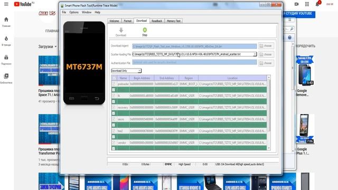Toggle checkbox in green row below preloader
This screenshot has height=190, width=338.
(114, 90)
